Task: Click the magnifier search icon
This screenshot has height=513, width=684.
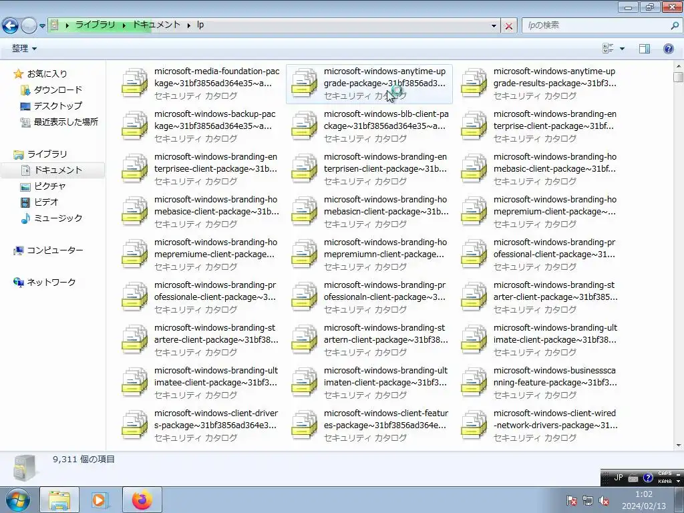Action: coord(675,25)
